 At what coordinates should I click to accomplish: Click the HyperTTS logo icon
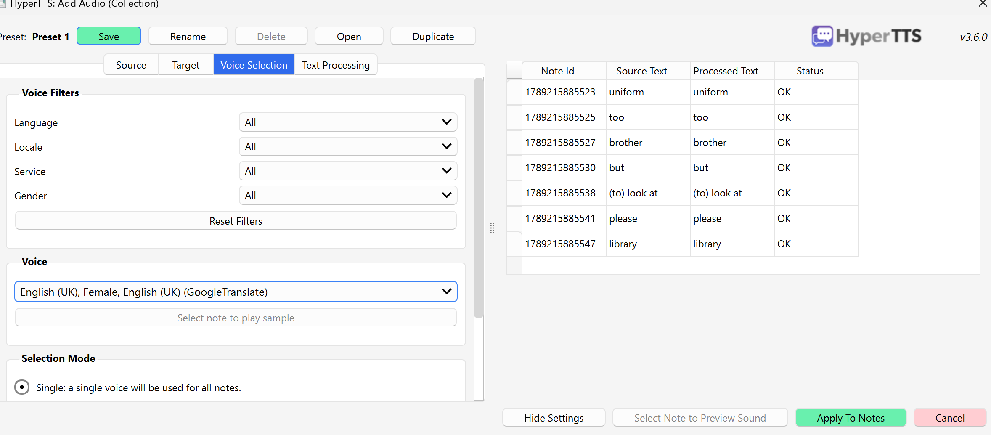[x=822, y=36]
